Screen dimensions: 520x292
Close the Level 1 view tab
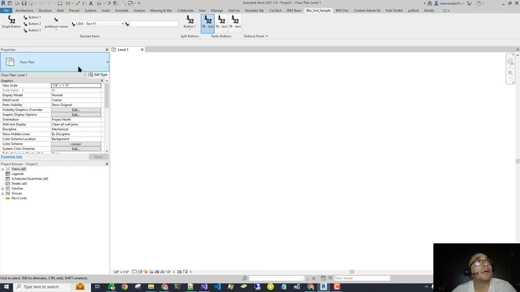(x=142, y=49)
